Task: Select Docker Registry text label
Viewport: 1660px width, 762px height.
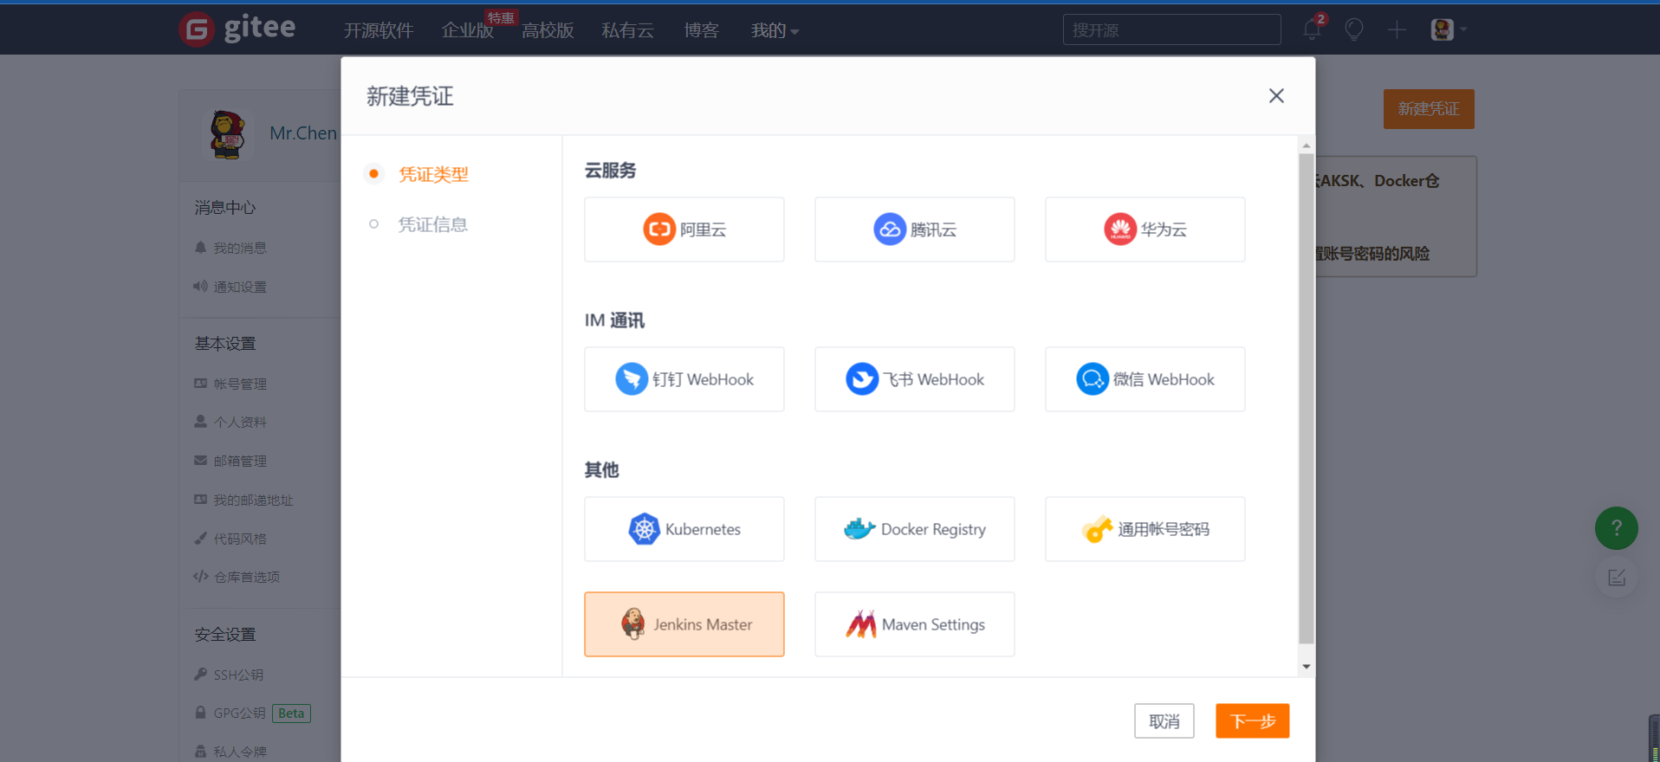Action: pos(933,529)
